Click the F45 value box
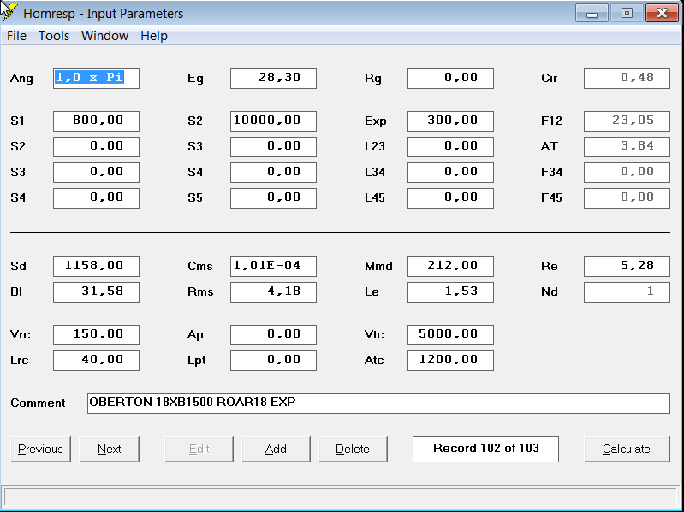This screenshot has height=512, width=684. point(627,198)
